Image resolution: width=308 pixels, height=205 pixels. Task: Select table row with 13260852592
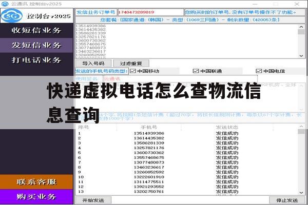tap(187, 172)
